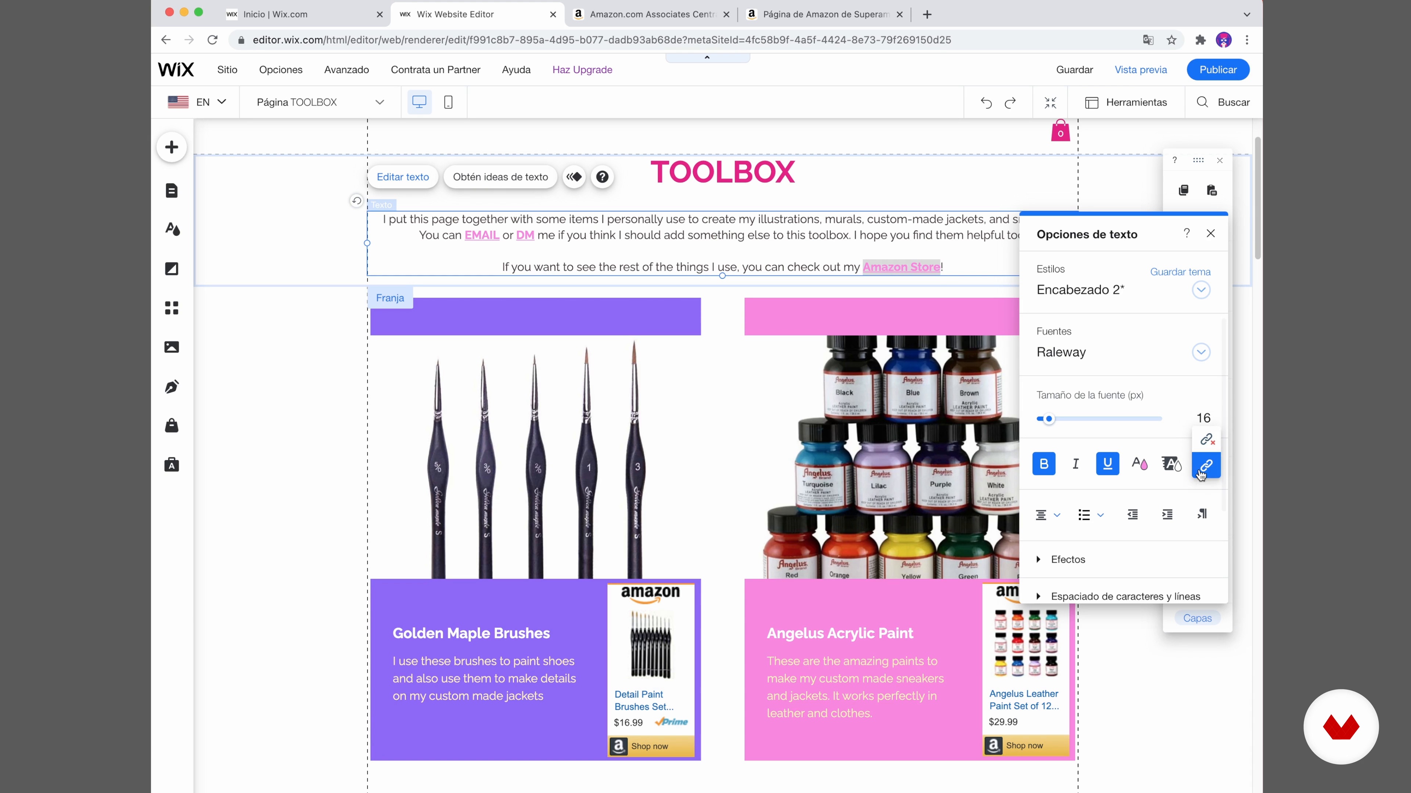Open the Background panel icon in sidebar
Image resolution: width=1411 pixels, height=793 pixels.
(172, 269)
